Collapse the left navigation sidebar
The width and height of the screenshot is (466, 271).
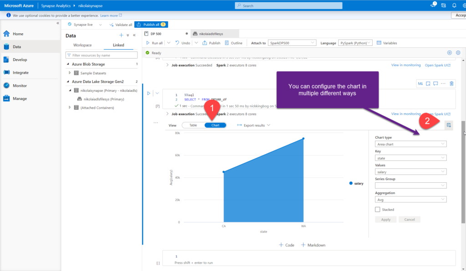[x=58, y=23]
